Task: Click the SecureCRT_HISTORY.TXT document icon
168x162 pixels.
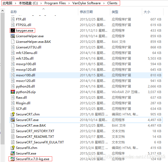Action: (x=13, y=131)
